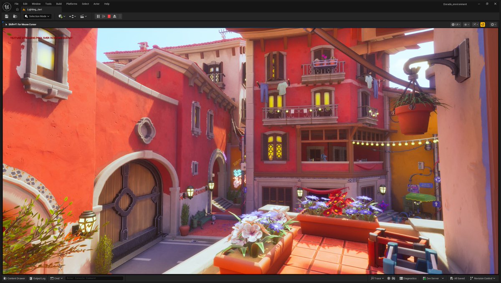Toggle the highlighted yellow viewport button
501x283 pixels.
[x=483, y=25]
